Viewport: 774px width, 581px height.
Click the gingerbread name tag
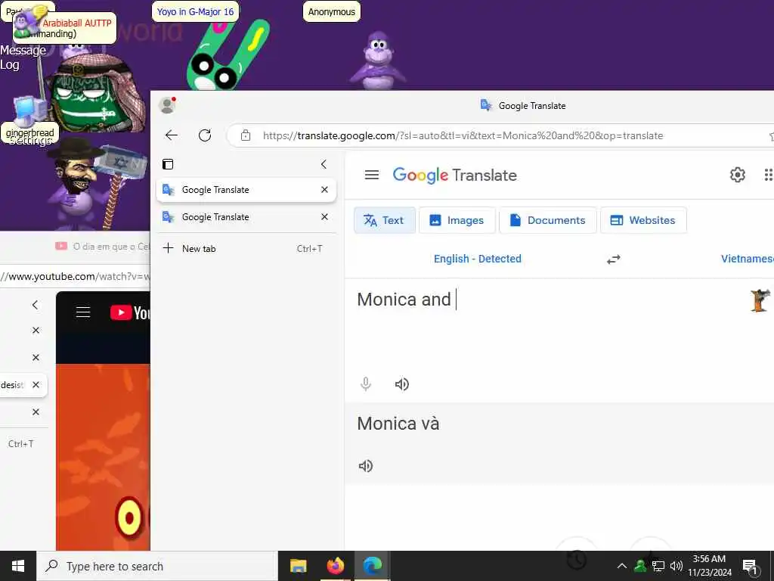coord(30,133)
